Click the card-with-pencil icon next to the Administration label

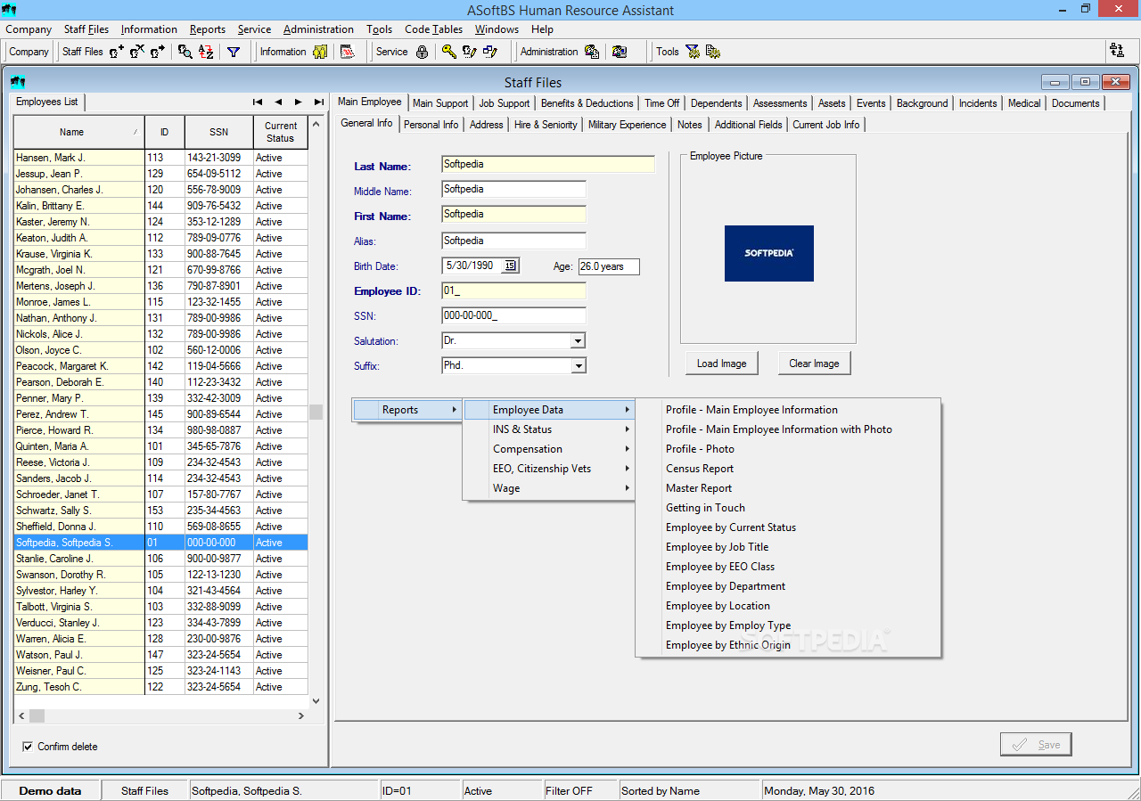490,52
